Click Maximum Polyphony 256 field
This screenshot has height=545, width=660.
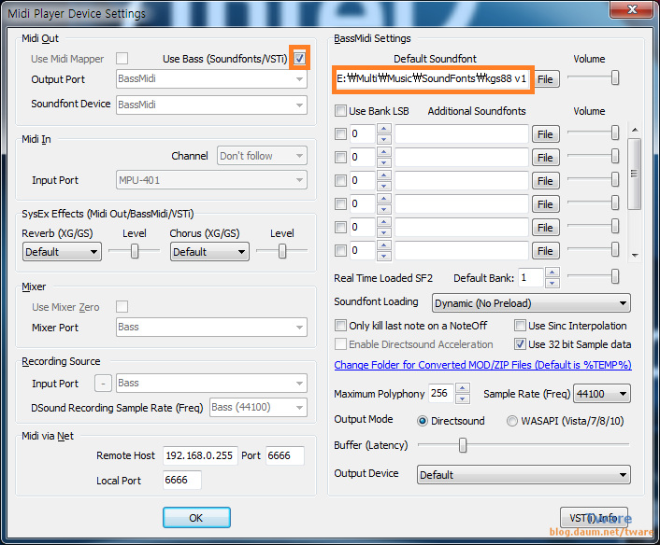441,394
